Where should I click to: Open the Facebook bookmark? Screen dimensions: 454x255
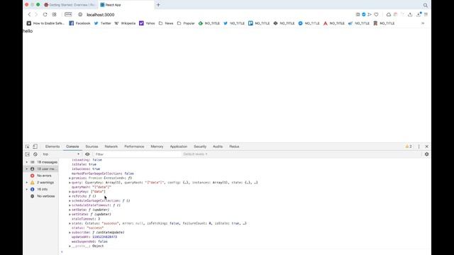(79, 23)
